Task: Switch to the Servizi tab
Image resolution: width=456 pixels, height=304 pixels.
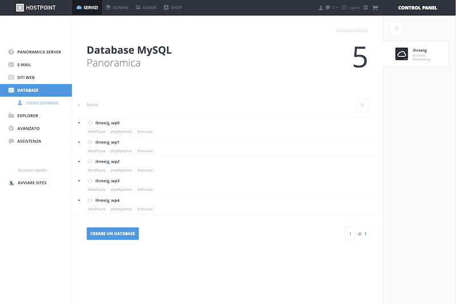Action: pyautogui.click(x=87, y=7)
